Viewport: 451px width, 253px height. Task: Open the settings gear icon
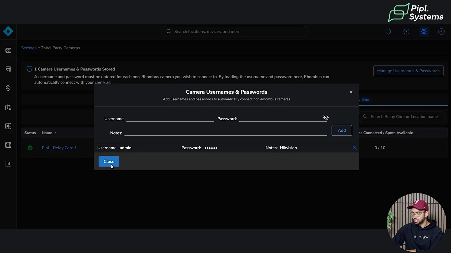[424, 32]
